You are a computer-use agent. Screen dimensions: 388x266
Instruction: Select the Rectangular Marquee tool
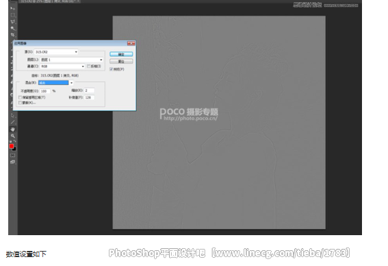[12, 15]
